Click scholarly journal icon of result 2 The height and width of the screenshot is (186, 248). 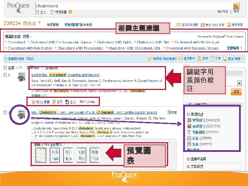pyautogui.click(x=21, y=114)
